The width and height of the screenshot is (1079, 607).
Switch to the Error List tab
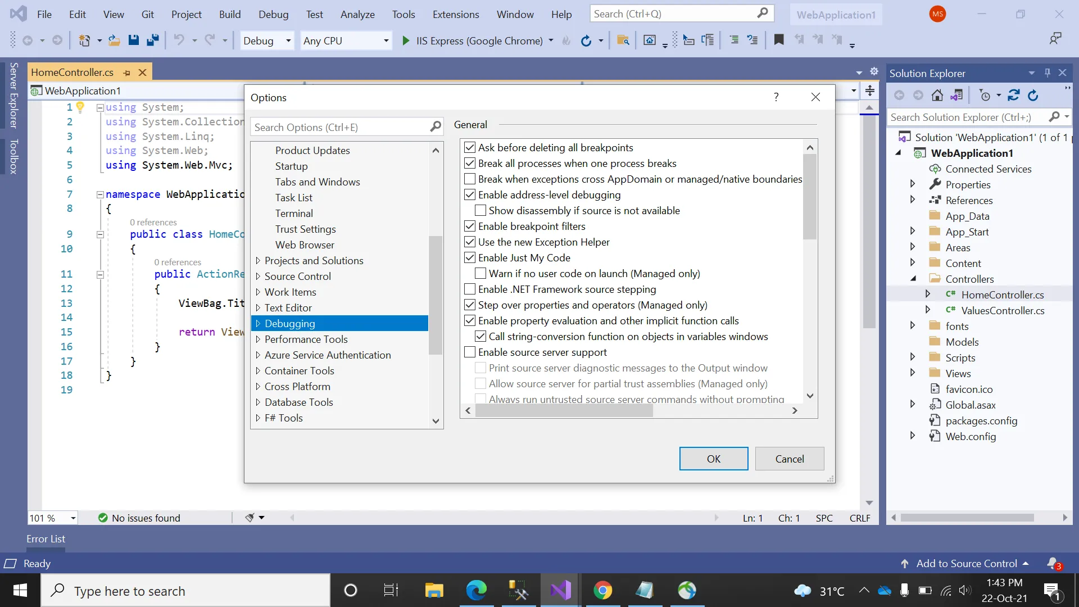46,539
